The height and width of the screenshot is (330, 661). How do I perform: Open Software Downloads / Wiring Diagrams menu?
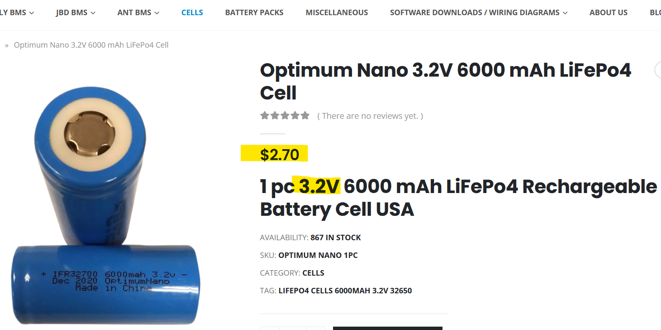[x=474, y=13]
